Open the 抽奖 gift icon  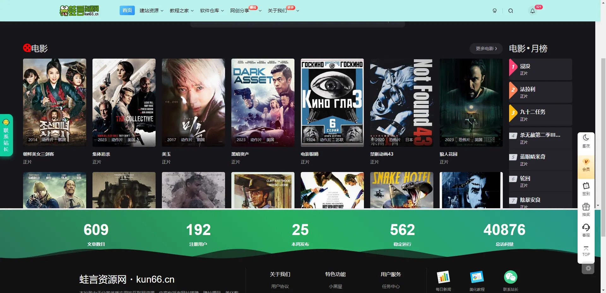(x=586, y=207)
